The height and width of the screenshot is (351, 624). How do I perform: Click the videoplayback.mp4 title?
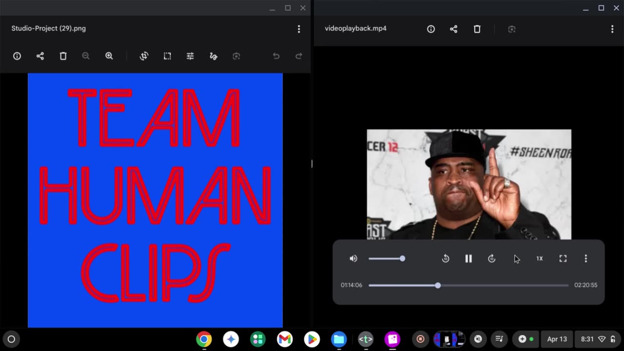[355, 28]
